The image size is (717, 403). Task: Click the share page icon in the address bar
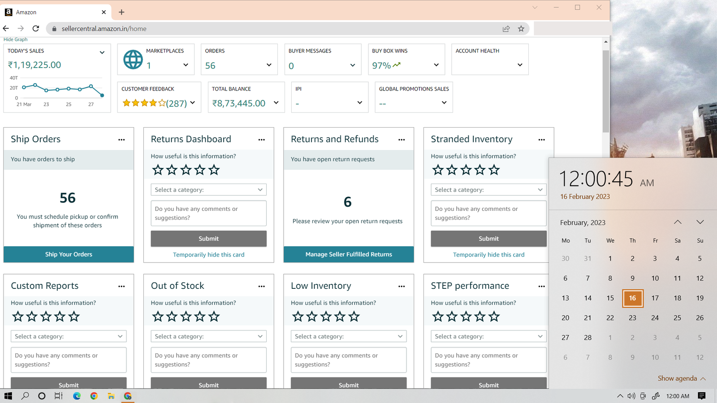point(506,29)
